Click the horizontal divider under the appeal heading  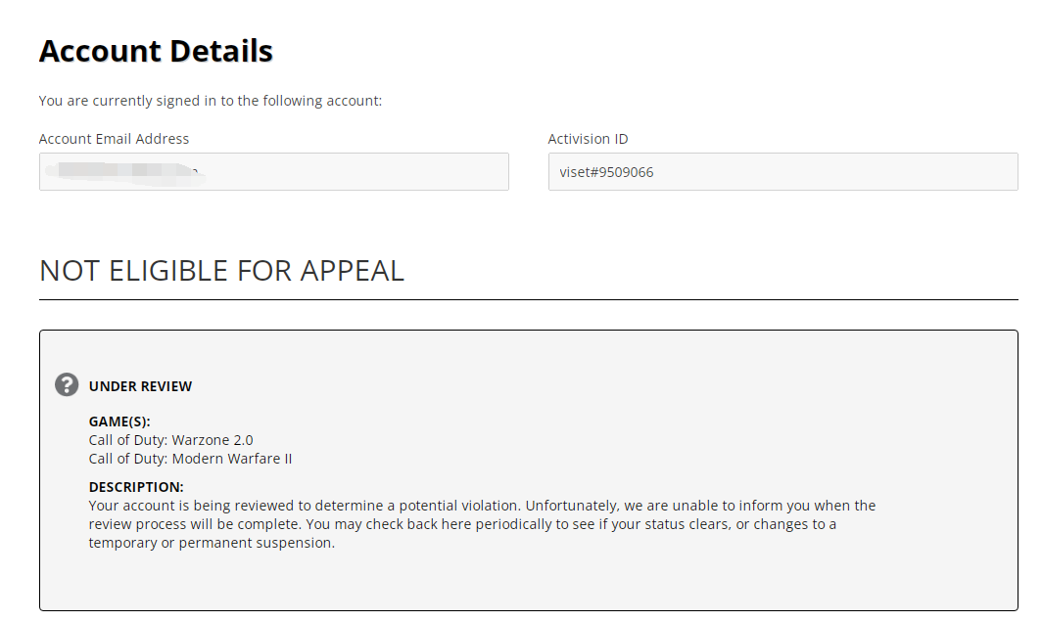coord(528,299)
